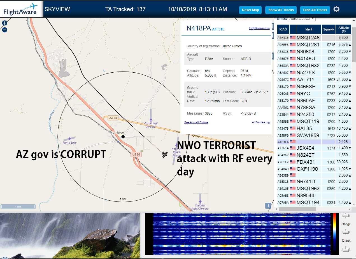This screenshot has height=259, width=356.
Task: Click the AZ 74 highway shield
Action: pos(113,118)
